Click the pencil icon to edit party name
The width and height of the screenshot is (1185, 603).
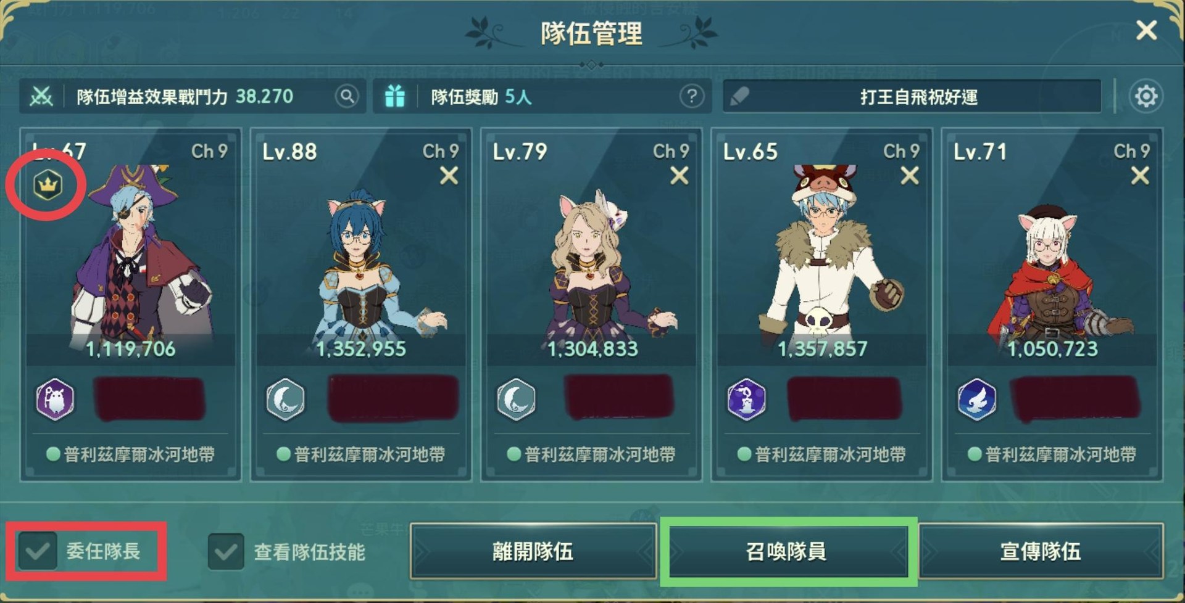[739, 96]
